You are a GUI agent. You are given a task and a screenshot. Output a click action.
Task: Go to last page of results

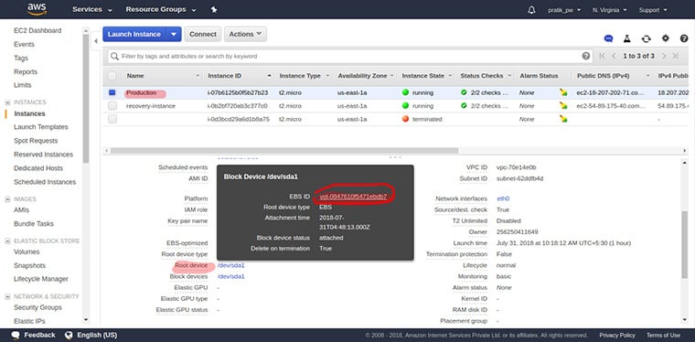point(676,56)
